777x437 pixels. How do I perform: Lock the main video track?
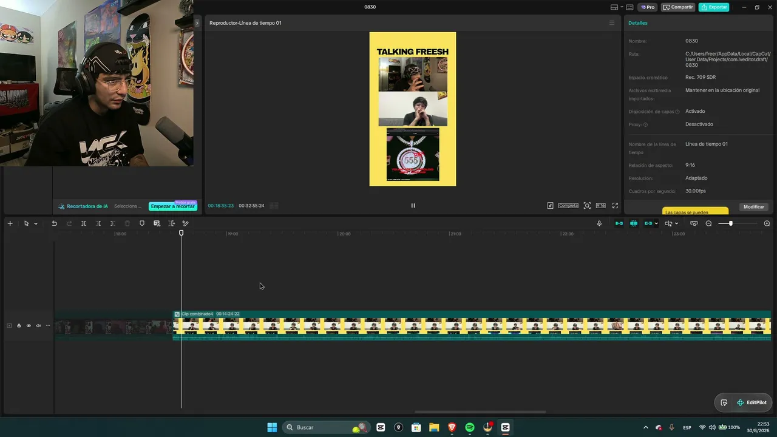pyautogui.click(x=19, y=326)
